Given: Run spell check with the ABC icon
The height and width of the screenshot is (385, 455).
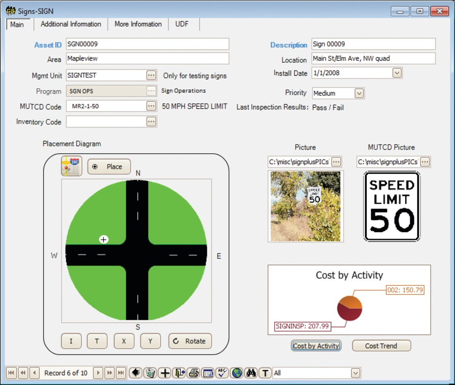Looking at the screenshot, I should click(222, 373).
